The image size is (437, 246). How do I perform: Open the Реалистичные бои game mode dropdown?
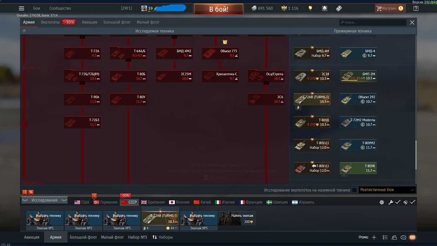point(387,190)
